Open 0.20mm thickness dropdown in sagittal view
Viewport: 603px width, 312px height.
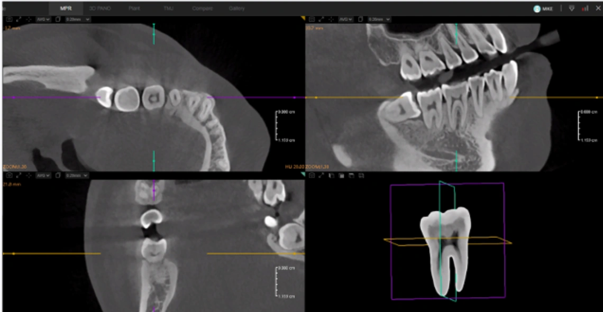pyautogui.click(x=380, y=19)
